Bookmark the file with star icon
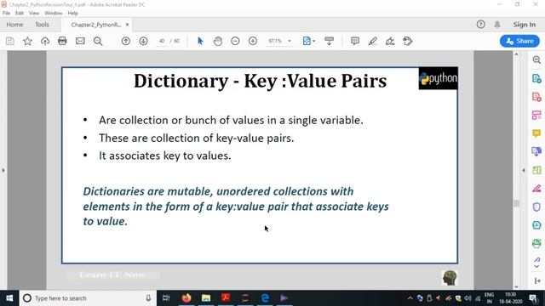Viewport: 545px width, 306px height. (27, 41)
